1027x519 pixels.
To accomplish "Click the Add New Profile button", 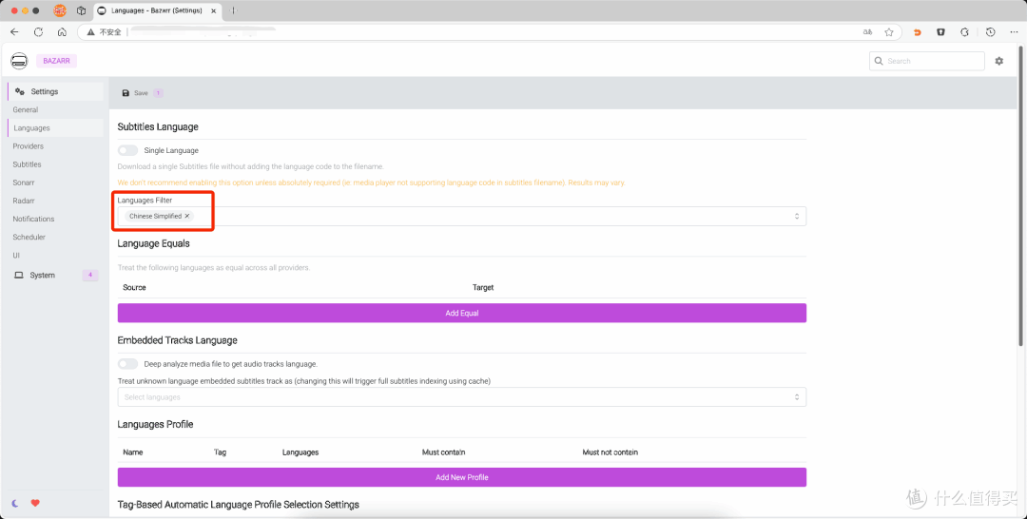I will 462,477.
